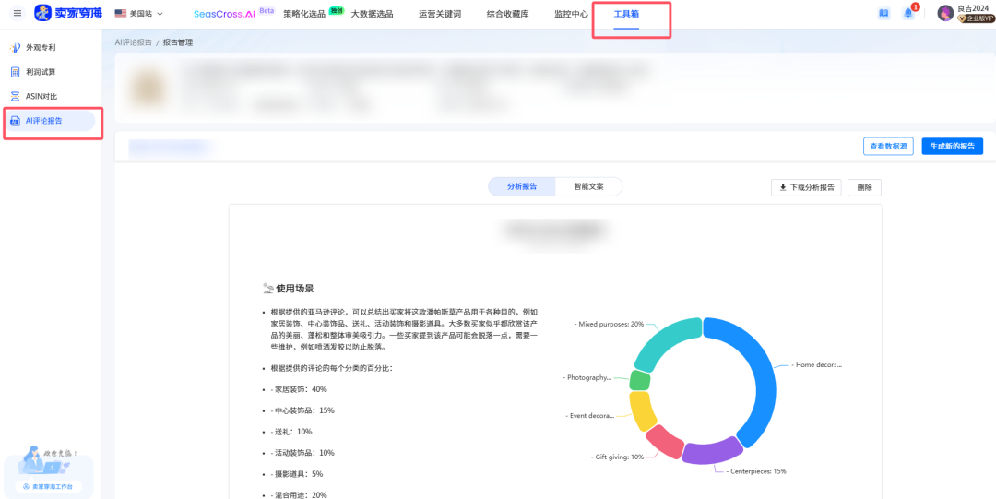Switch to the 智能文案 tab

point(588,186)
